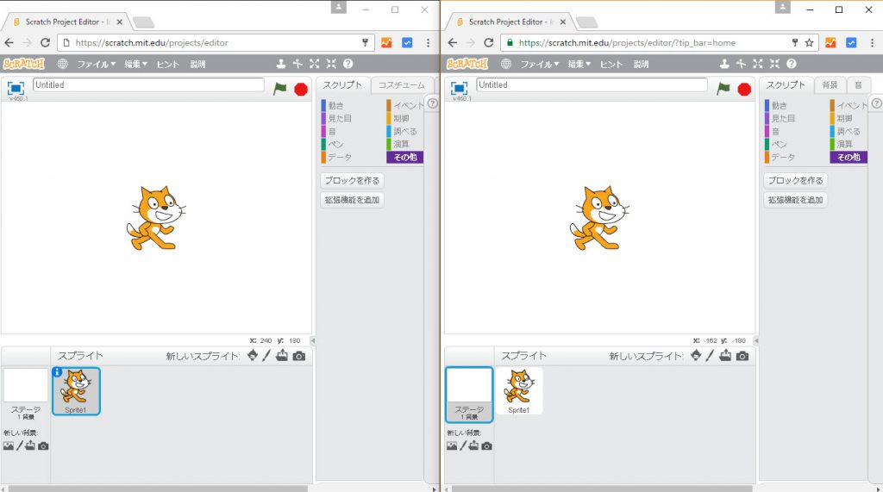Take backdrop from camera in right window
The image size is (883, 492).
pyautogui.click(x=487, y=445)
